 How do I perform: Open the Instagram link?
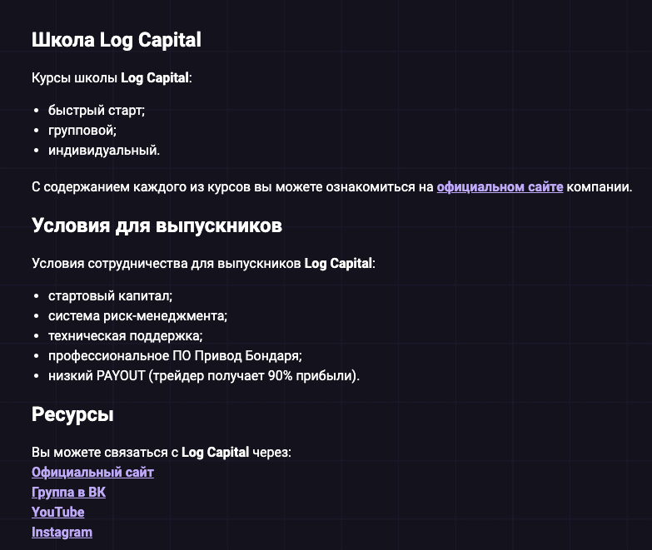(62, 533)
